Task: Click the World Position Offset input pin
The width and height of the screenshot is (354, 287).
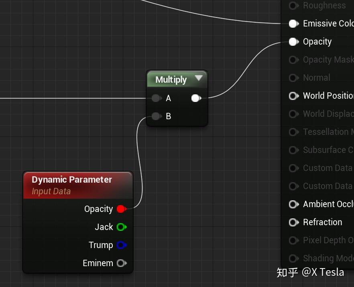Action: (293, 96)
